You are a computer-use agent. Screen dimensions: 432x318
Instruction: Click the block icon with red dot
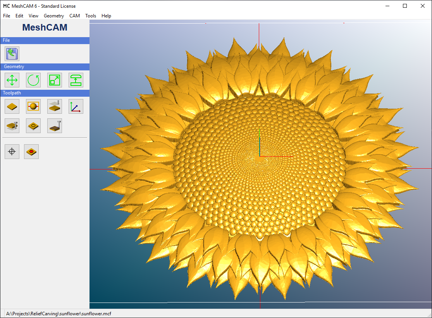click(x=31, y=152)
